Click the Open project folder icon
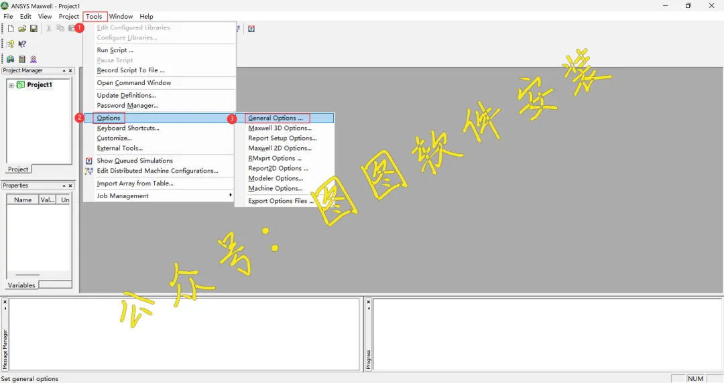The width and height of the screenshot is (724, 383). coord(22,29)
